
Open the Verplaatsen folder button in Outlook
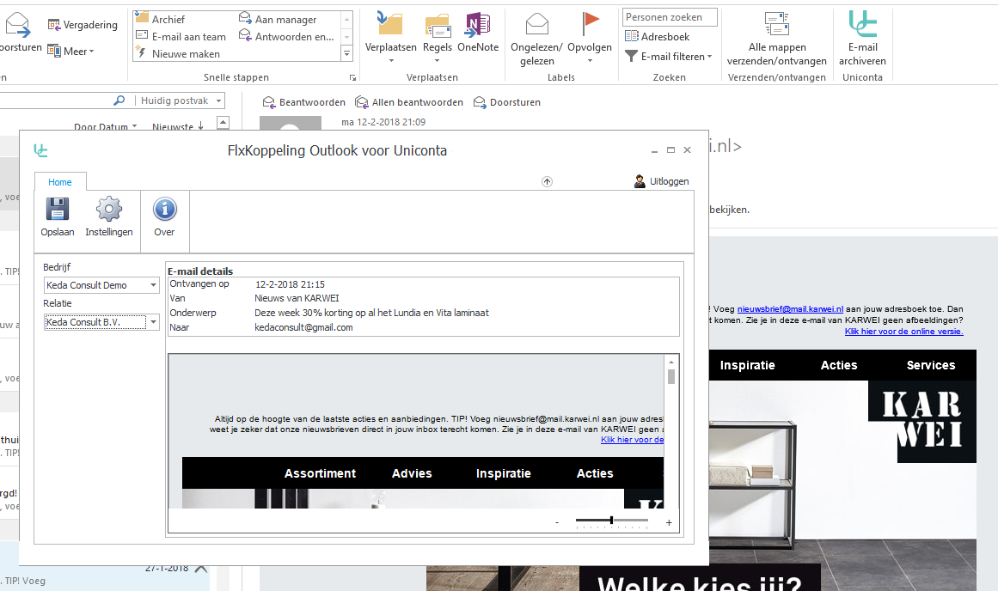pyautogui.click(x=391, y=38)
